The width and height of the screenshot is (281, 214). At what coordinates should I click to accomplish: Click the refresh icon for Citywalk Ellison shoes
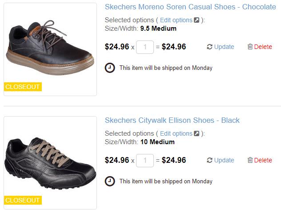pyautogui.click(x=209, y=160)
